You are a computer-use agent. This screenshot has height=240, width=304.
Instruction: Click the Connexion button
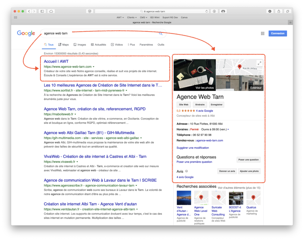click(278, 33)
